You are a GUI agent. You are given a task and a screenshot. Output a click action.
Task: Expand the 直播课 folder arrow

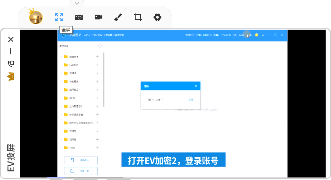click(61, 73)
